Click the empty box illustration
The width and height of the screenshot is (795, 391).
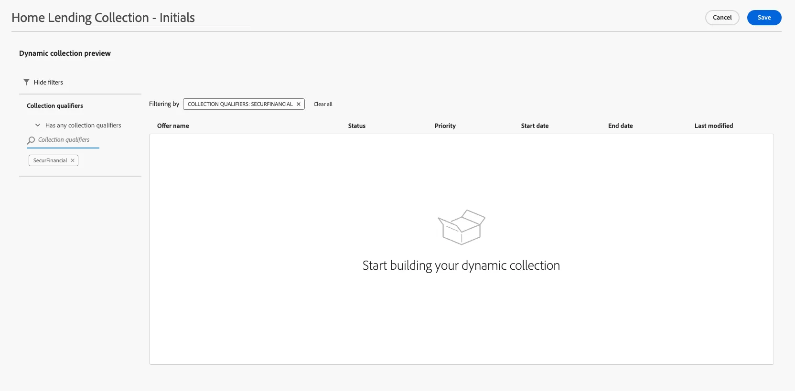pyautogui.click(x=462, y=227)
